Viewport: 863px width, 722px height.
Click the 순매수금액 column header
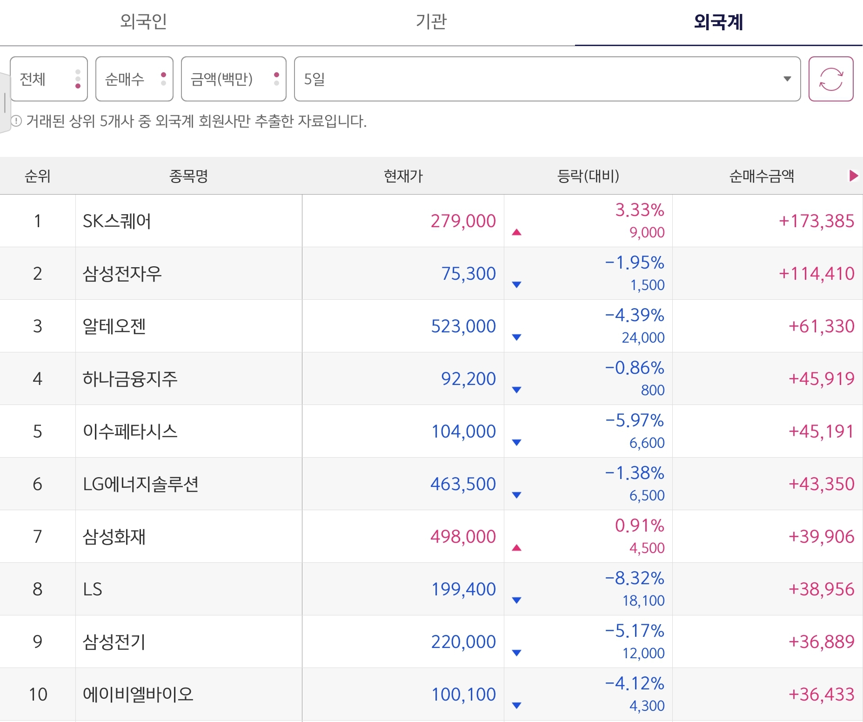pyautogui.click(x=762, y=176)
